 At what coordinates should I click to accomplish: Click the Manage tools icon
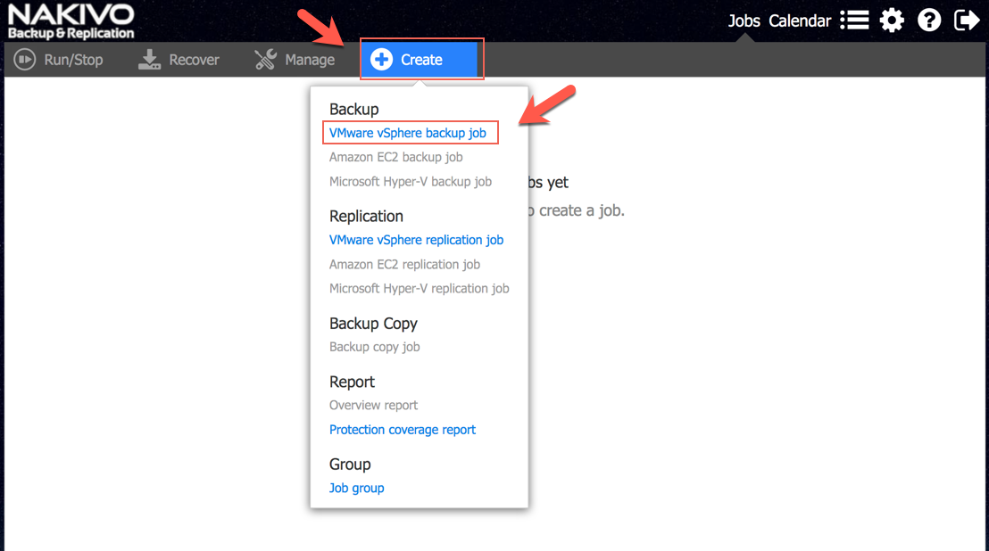coord(265,60)
